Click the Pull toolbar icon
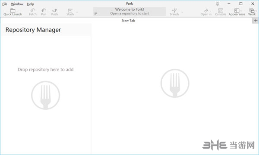 click(44, 10)
